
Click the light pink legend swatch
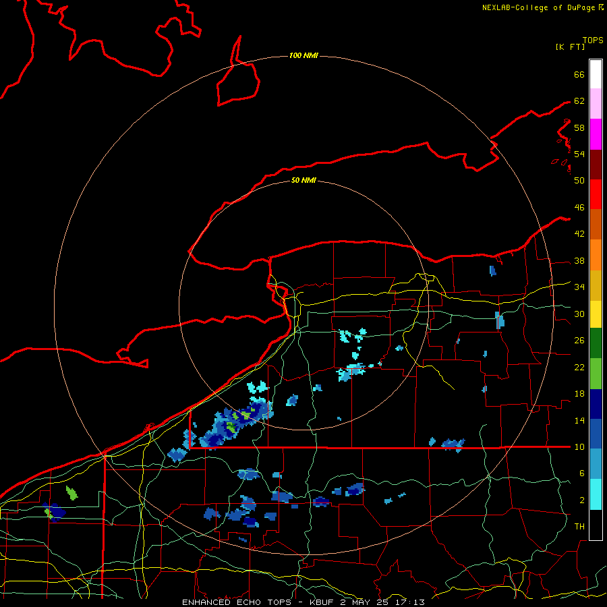coord(596,104)
